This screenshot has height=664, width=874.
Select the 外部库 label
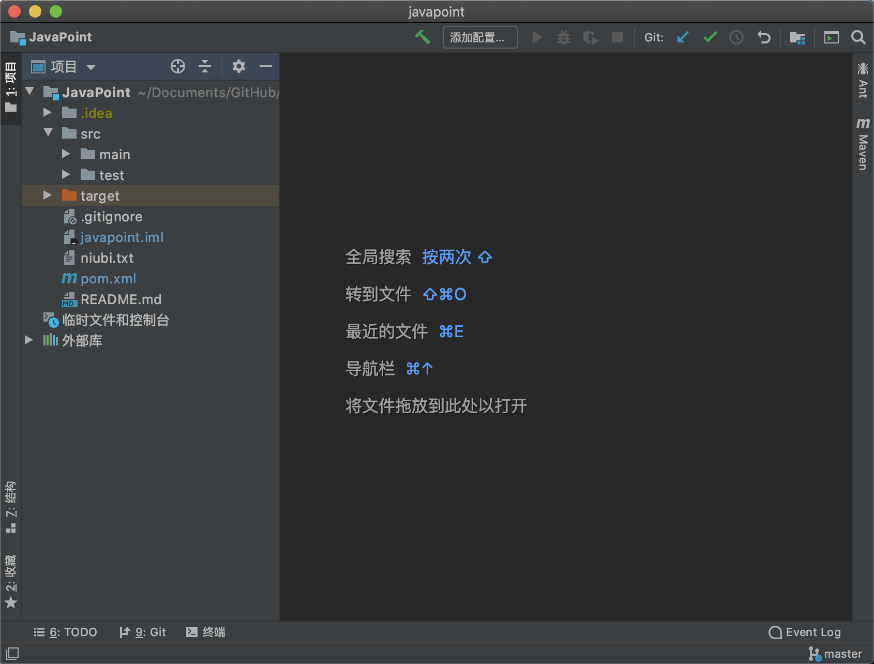(x=82, y=341)
